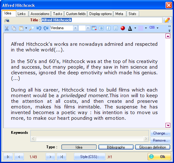Click keywords scroll right arrow
The height and width of the screenshot is (163, 174).
pyautogui.click(x=146, y=139)
